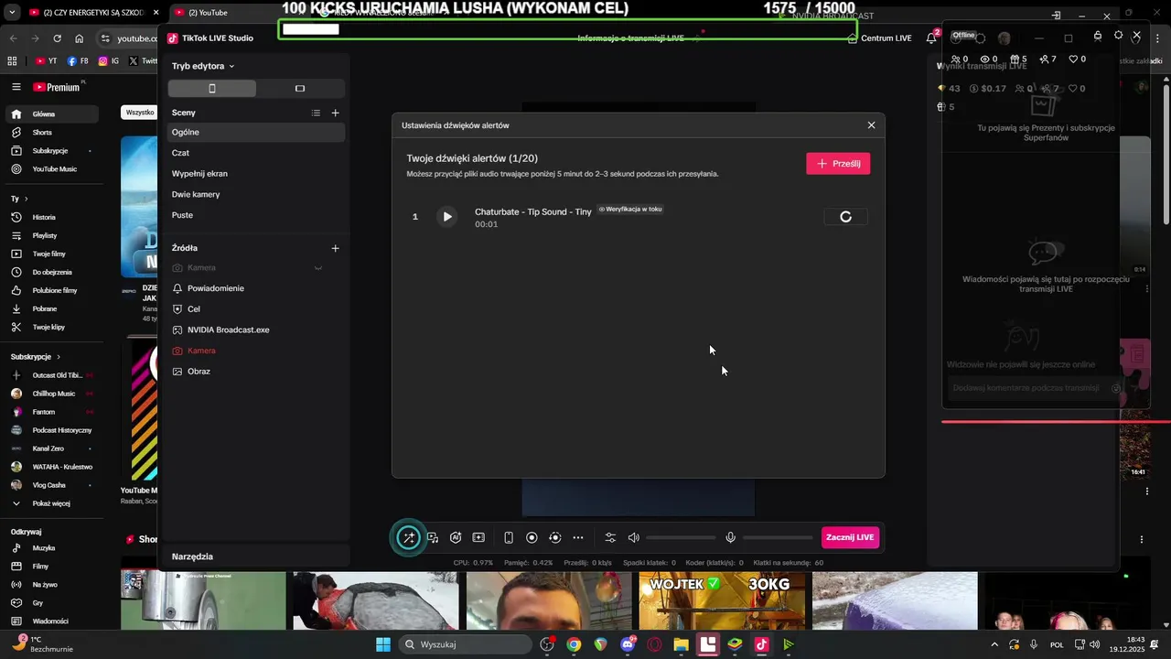1171x659 pixels.
Task: Expand the Ty section chevron
Action: pyautogui.click(x=26, y=199)
